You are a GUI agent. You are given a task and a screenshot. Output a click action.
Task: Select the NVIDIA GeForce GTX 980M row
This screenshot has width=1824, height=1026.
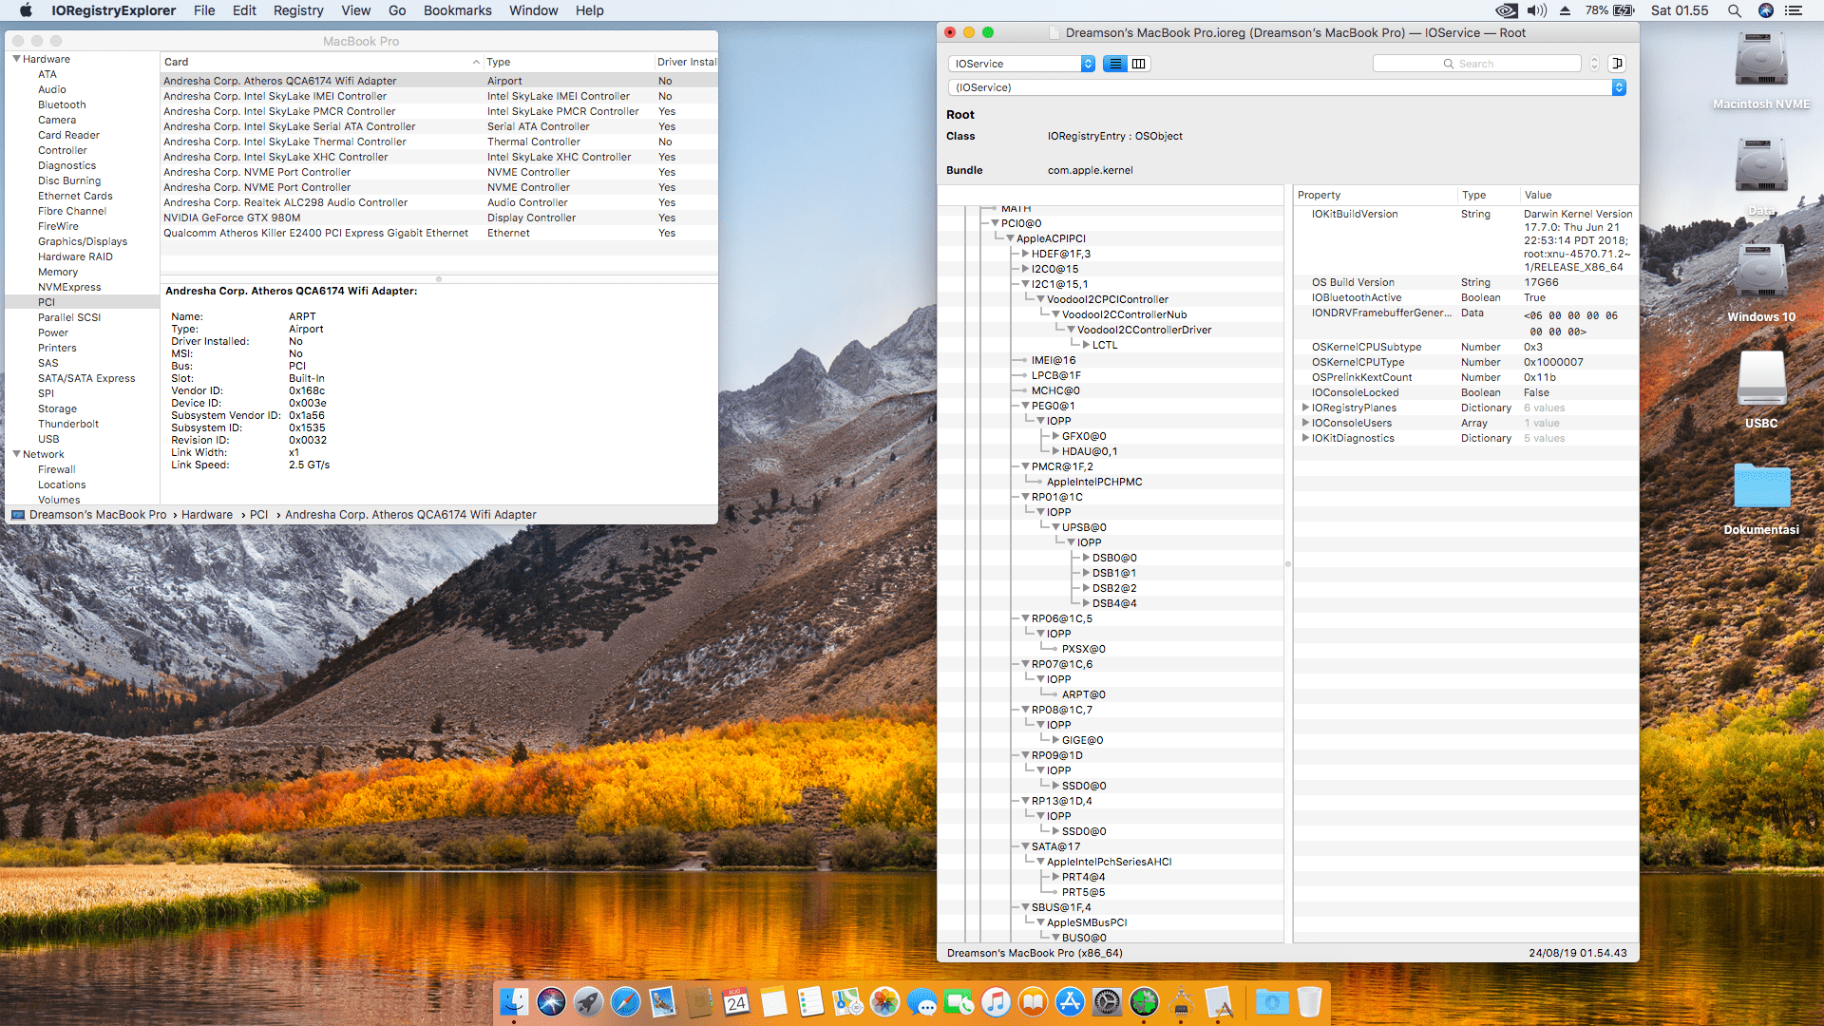pyautogui.click(x=232, y=218)
